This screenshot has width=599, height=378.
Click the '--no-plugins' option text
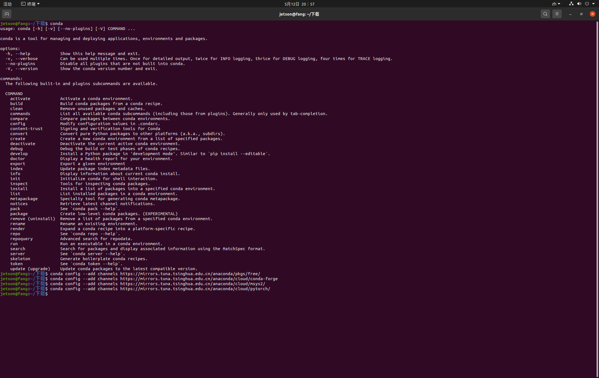point(20,64)
